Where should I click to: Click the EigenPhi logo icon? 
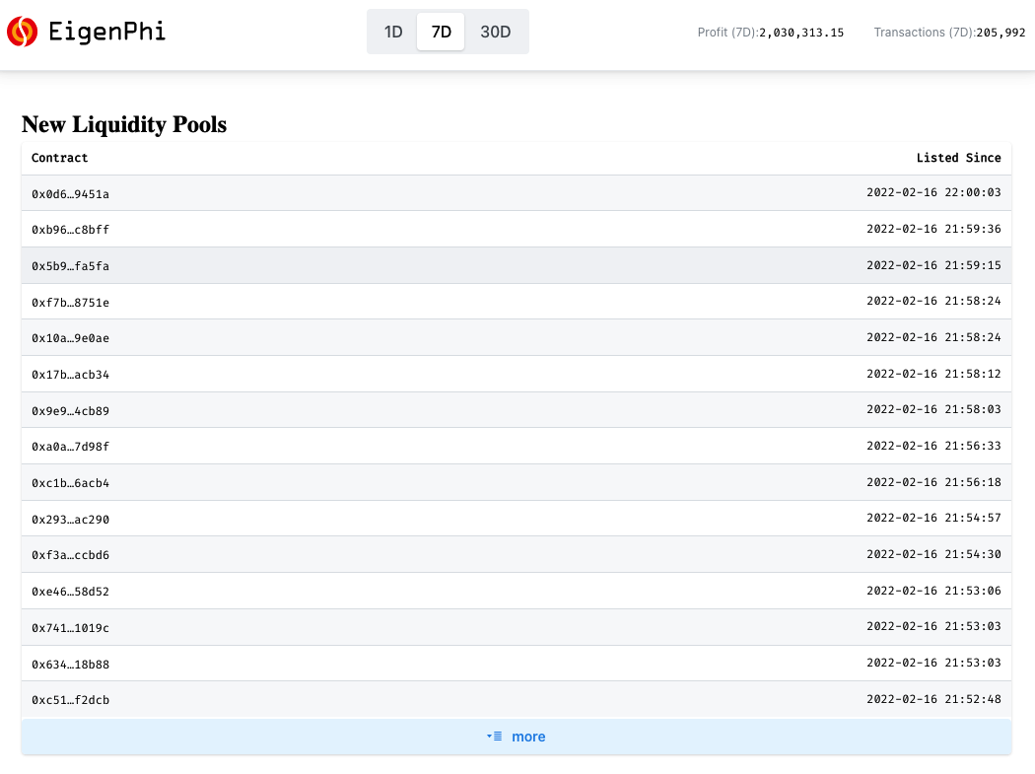coord(22,32)
